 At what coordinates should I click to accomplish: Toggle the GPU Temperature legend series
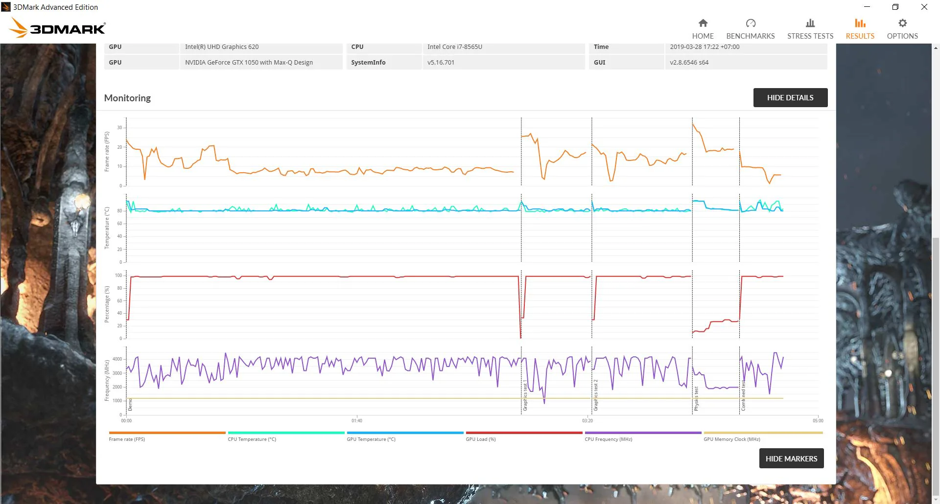coord(405,436)
